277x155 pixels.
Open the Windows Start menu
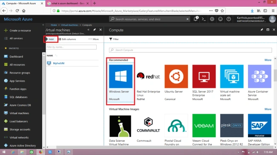pyautogui.click(x=4, y=152)
